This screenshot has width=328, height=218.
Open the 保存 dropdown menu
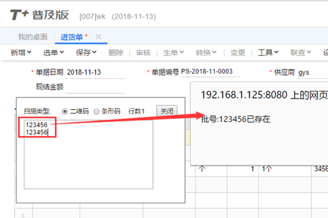[86, 53]
